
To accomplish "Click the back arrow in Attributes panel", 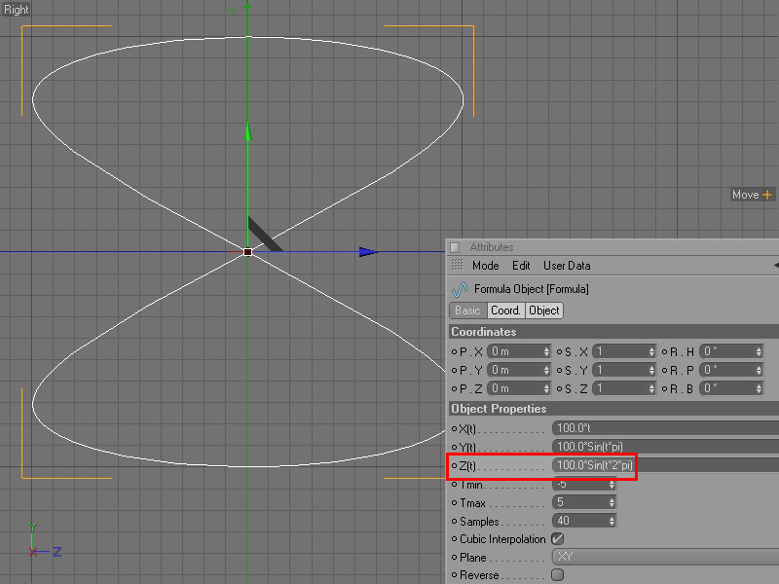I will coord(775,266).
